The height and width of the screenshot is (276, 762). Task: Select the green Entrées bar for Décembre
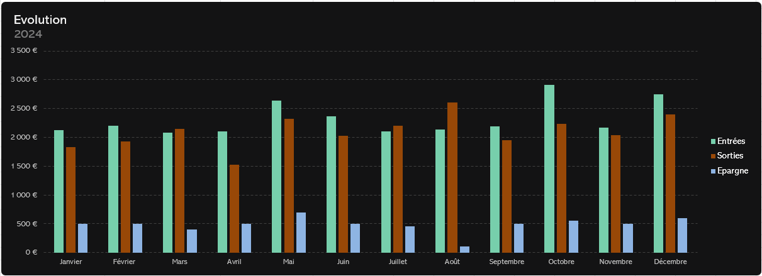click(x=658, y=173)
